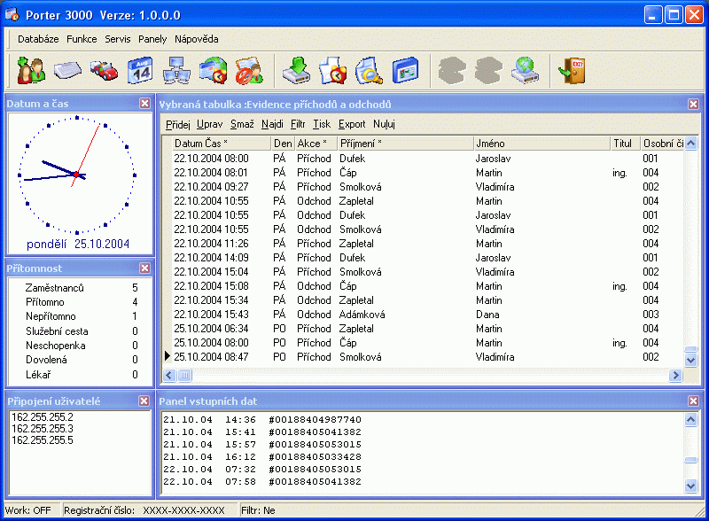Click the Jméno column header

(x=541, y=144)
